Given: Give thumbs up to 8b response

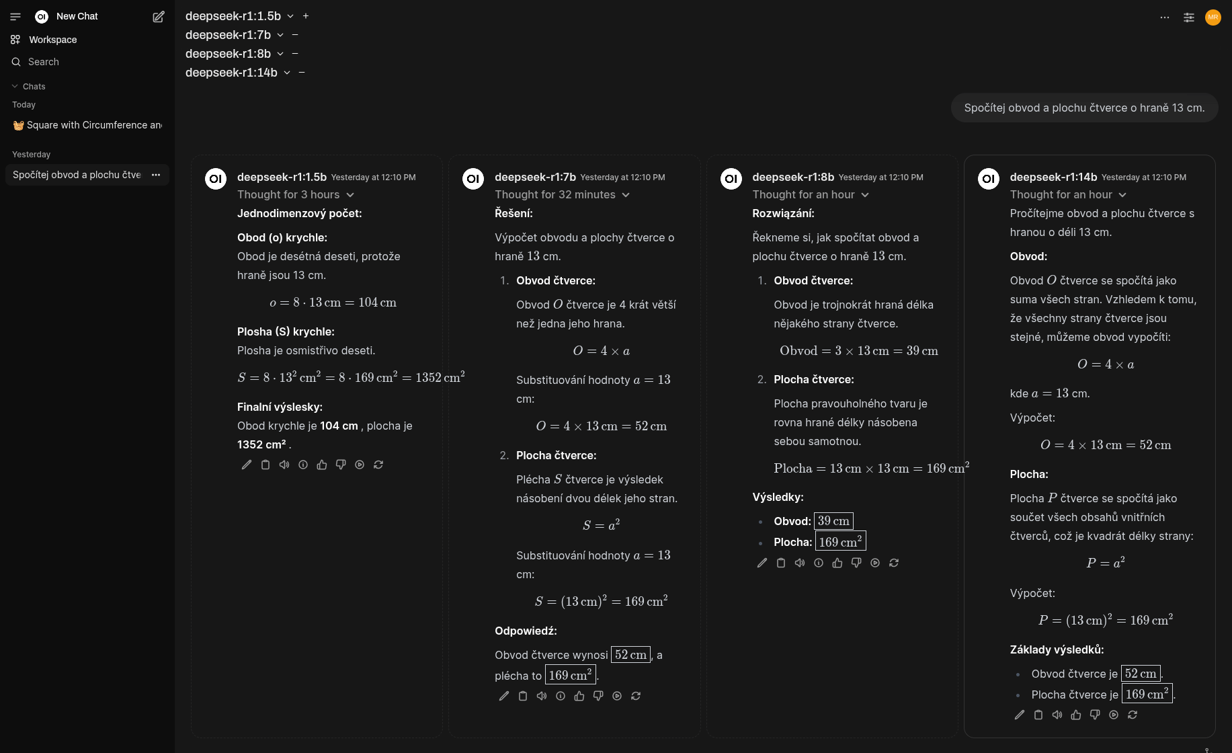Looking at the screenshot, I should click(837, 563).
